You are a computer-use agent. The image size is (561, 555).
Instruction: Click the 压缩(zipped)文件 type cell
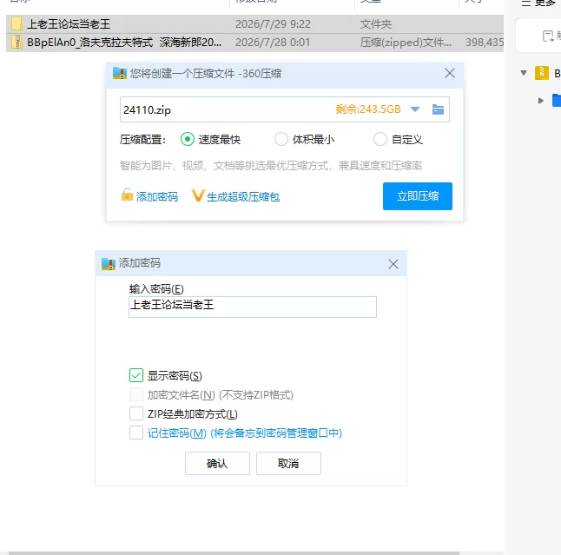coord(406,43)
